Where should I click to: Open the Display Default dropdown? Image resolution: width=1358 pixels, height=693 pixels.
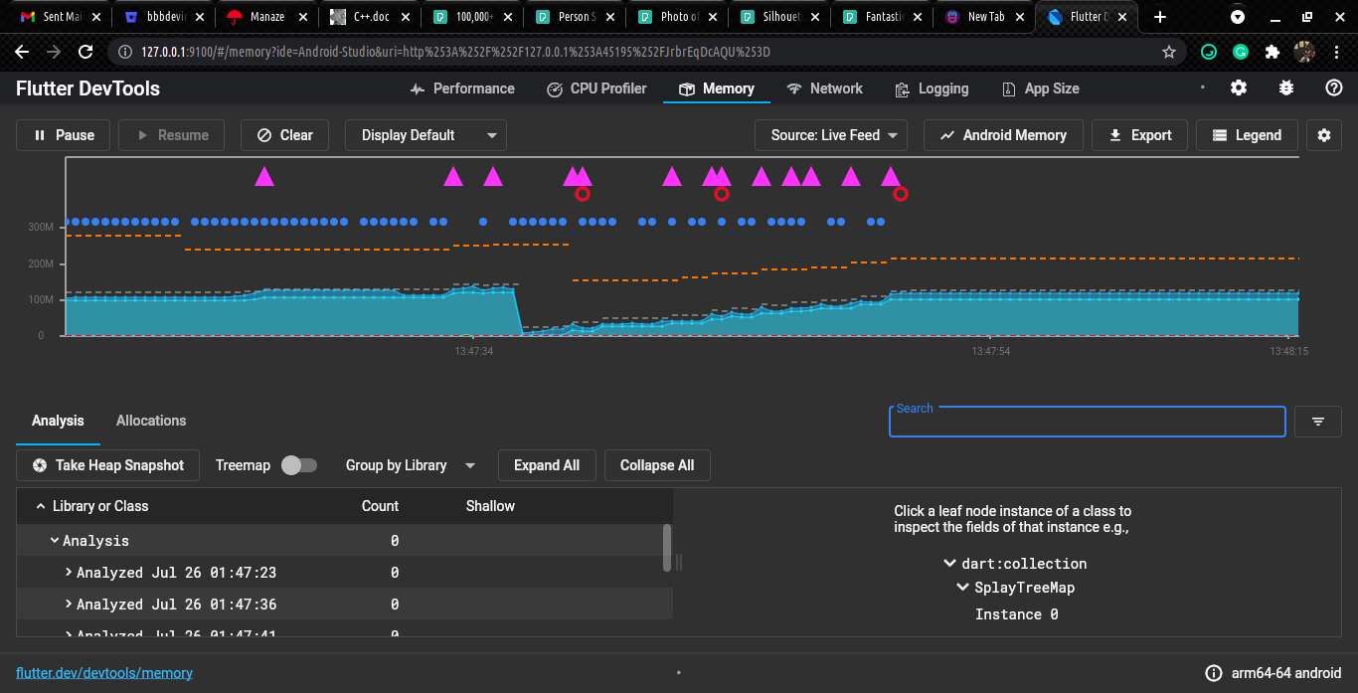pyautogui.click(x=424, y=135)
